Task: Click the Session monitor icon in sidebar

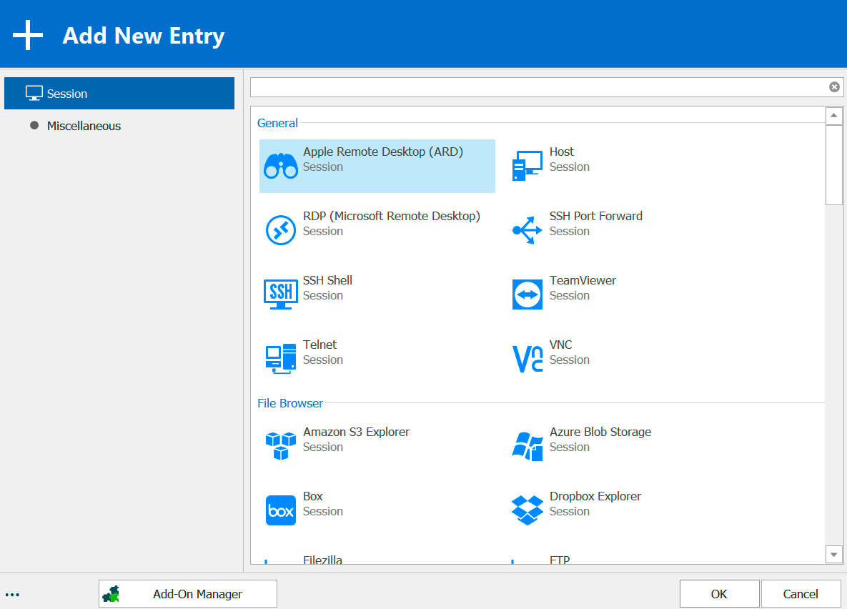Action: 34,94
